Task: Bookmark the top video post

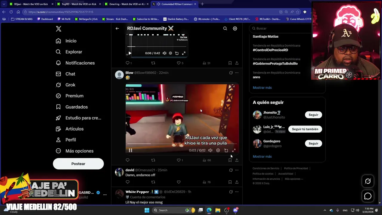Action: (x=230, y=63)
